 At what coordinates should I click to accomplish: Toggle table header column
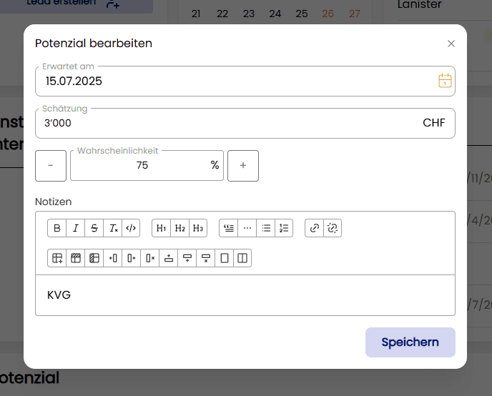[94, 258]
